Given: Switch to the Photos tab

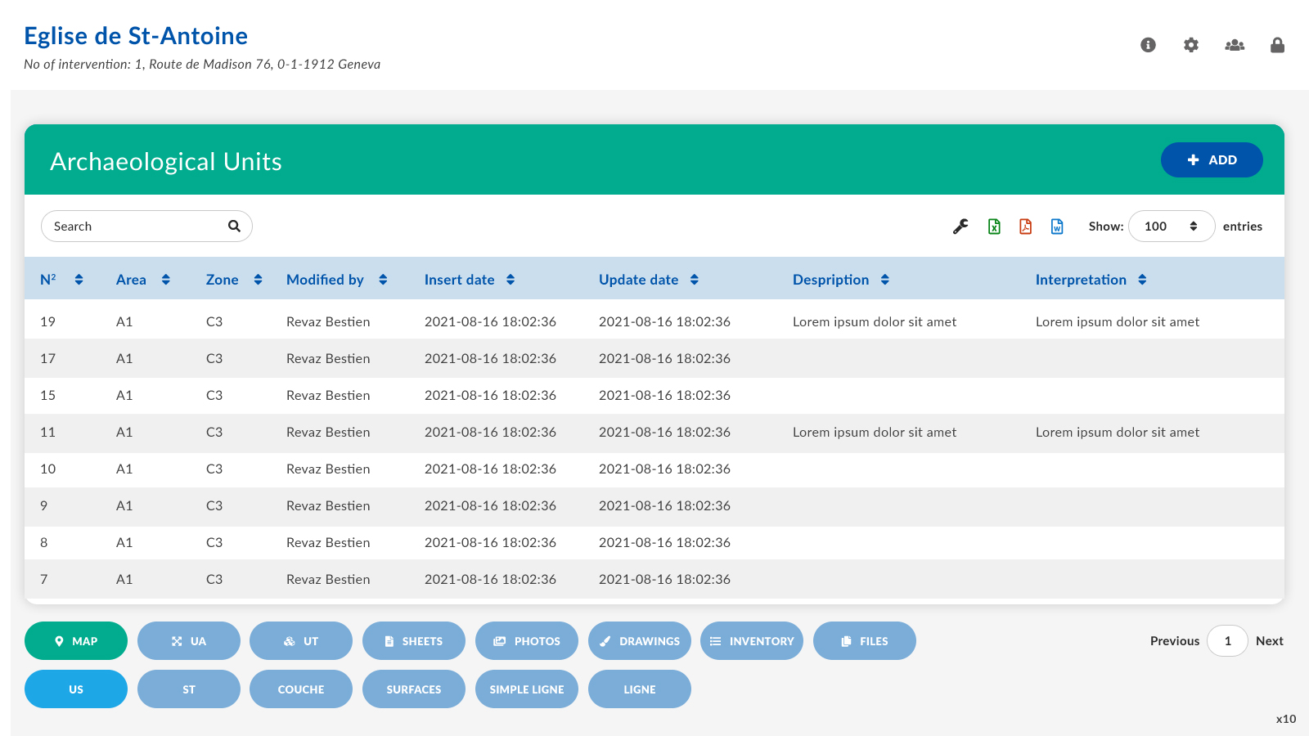Looking at the screenshot, I should pyautogui.click(x=526, y=641).
